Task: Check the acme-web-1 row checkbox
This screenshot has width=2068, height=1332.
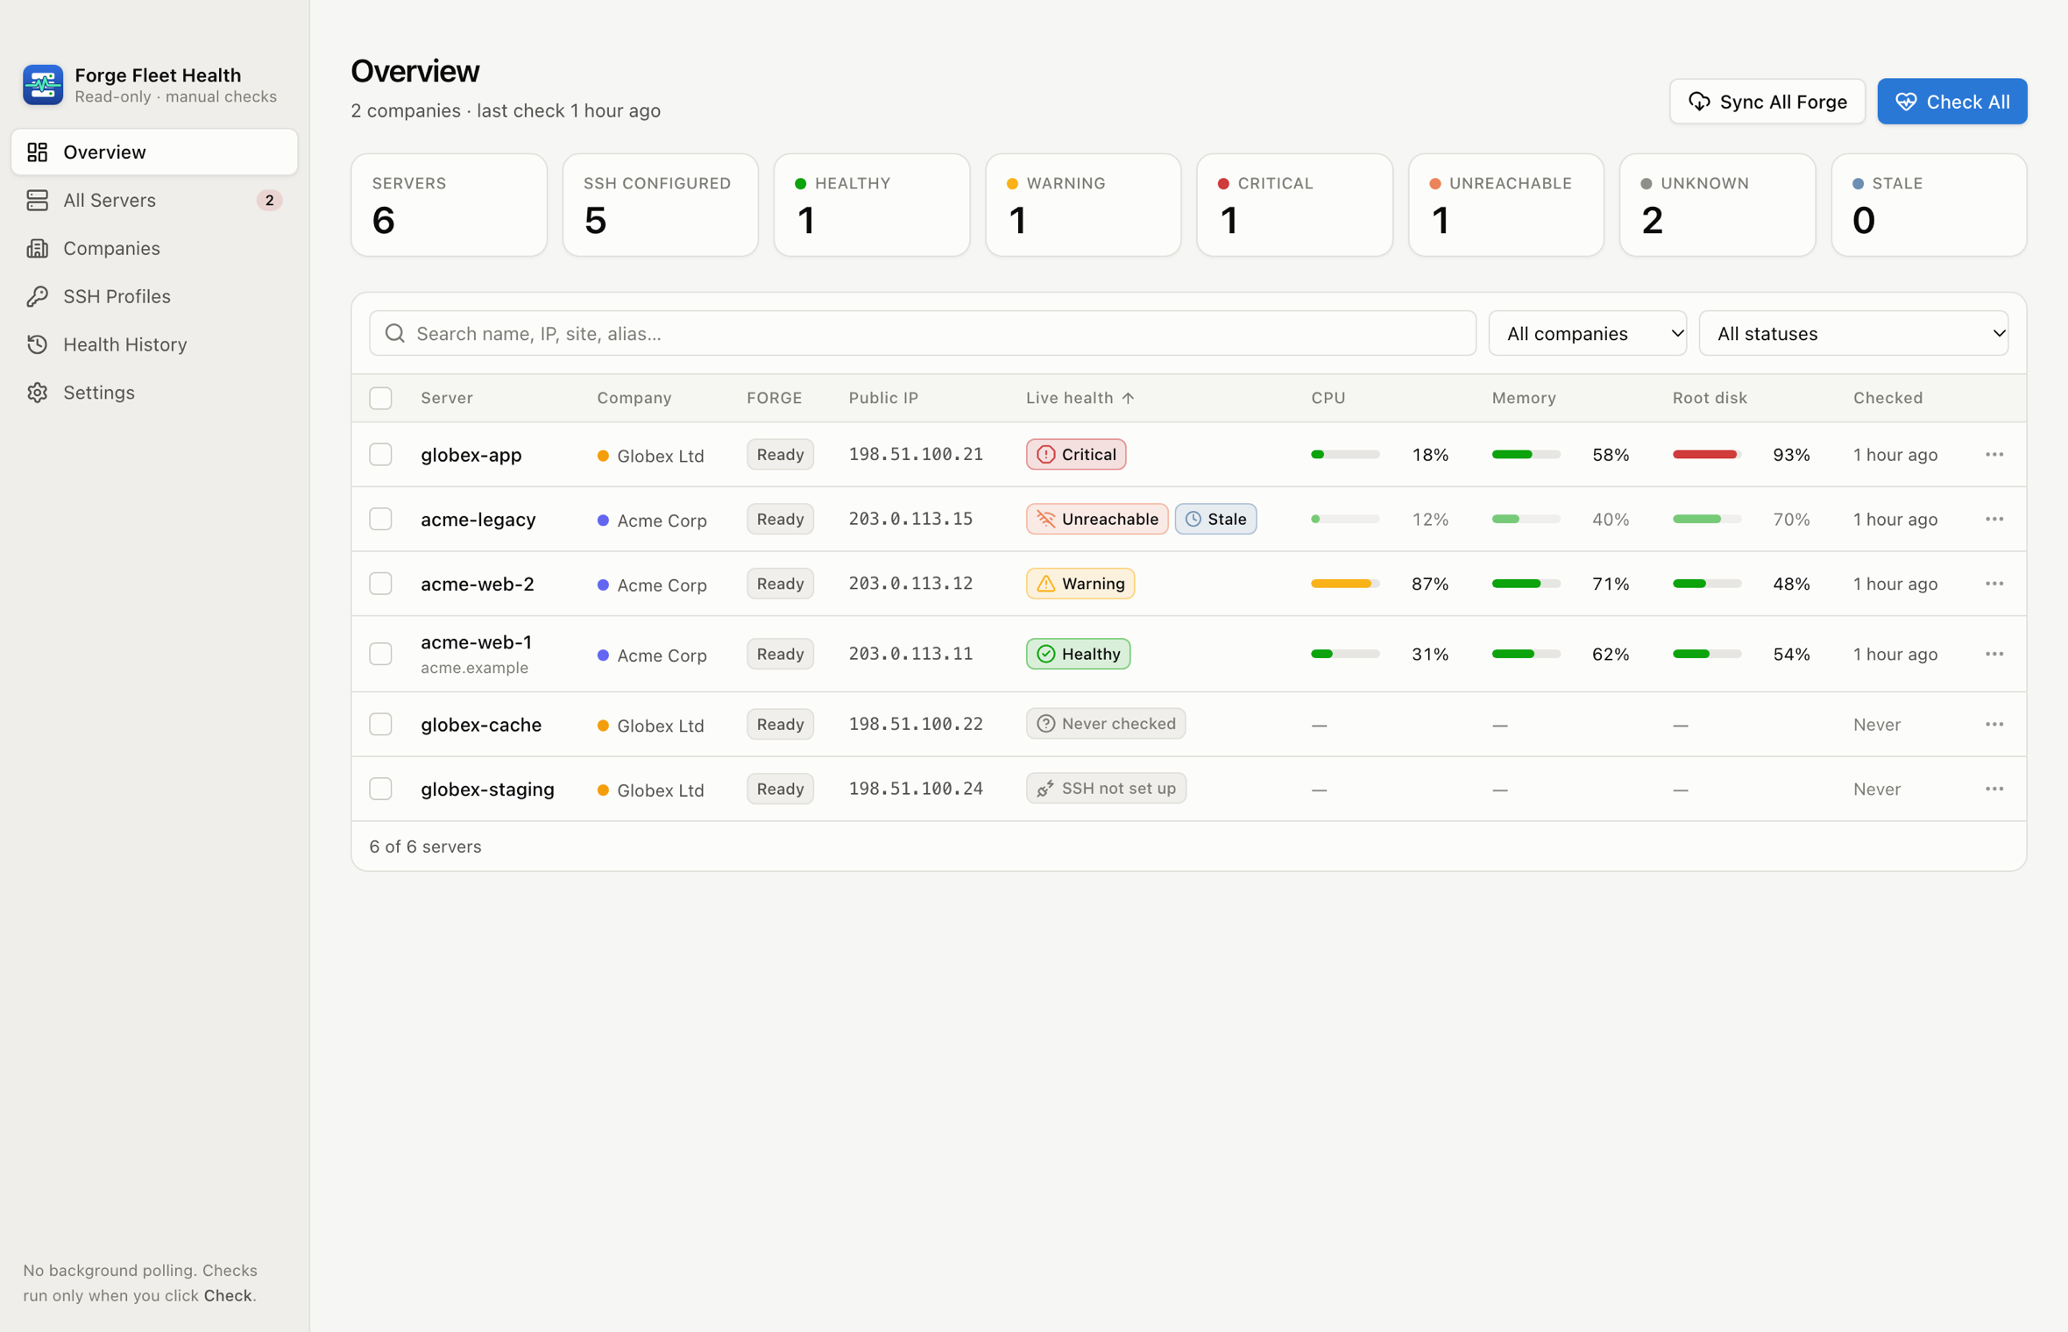Action: [380, 655]
